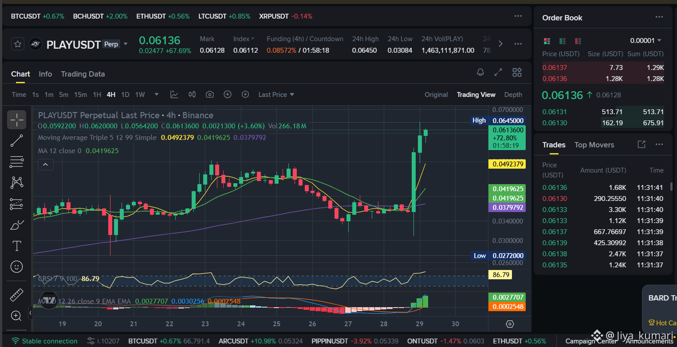Show more ticker stats with right chevron

[x=500, y=44]
